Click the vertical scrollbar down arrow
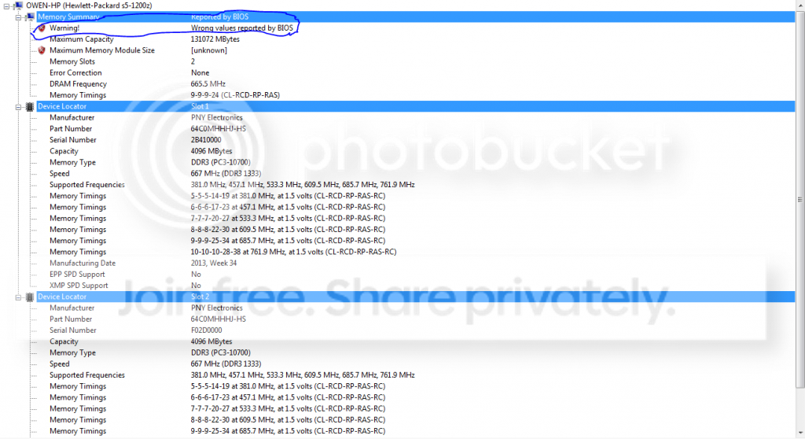Screen dimensions: 805x439 [799, 433]
